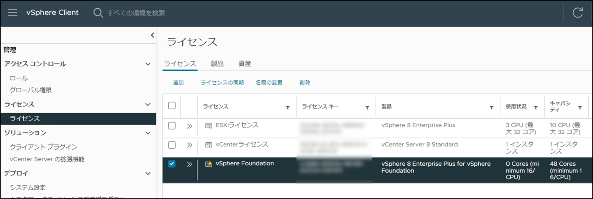Uncheck the vSphere Foundation row checkbox
This screenshot has height=199, width=593.
point(172,164)
